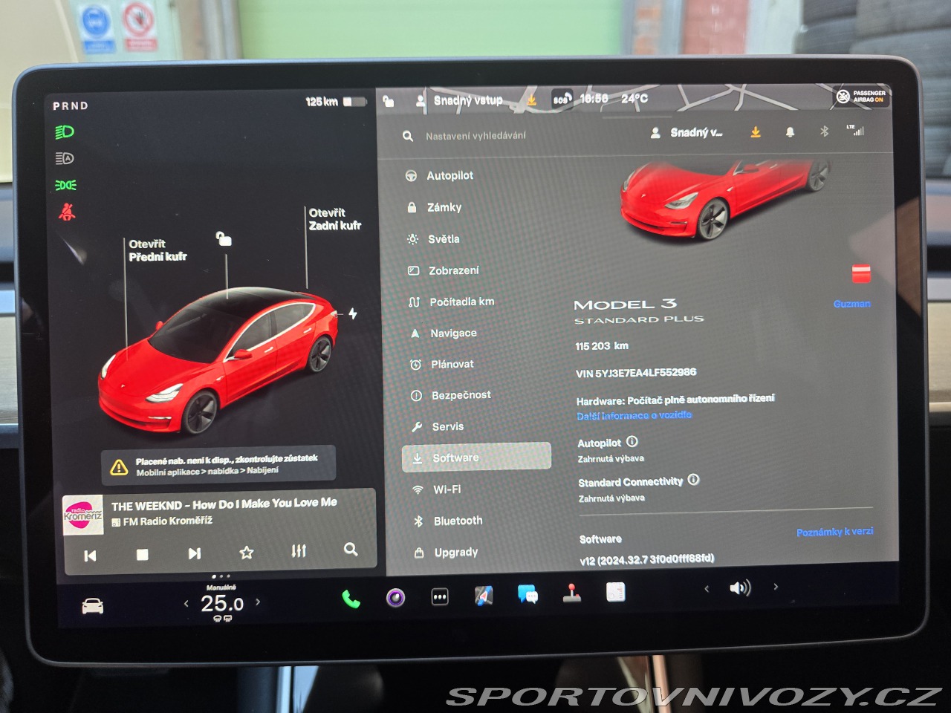The height and width of the screenshot is (713, 951).
Task: Open Poznámky k verzi release notes
Action: coord(834,532)
